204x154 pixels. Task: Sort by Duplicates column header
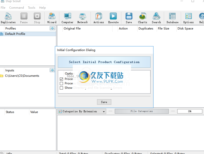pos(147,29)
